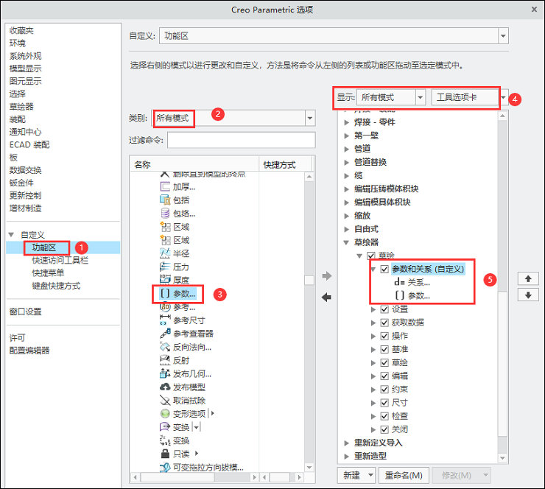
Task: Click the 过滤命令 filter input field
Action: tap(242, 140)
